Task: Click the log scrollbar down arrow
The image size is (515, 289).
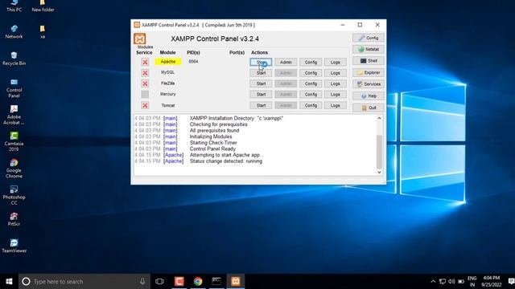Action: [x=379, y=172]
